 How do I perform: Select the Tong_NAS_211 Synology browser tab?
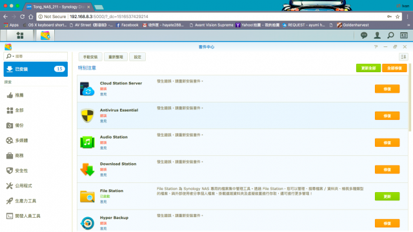pyautogui.click(x=59, y=7)
